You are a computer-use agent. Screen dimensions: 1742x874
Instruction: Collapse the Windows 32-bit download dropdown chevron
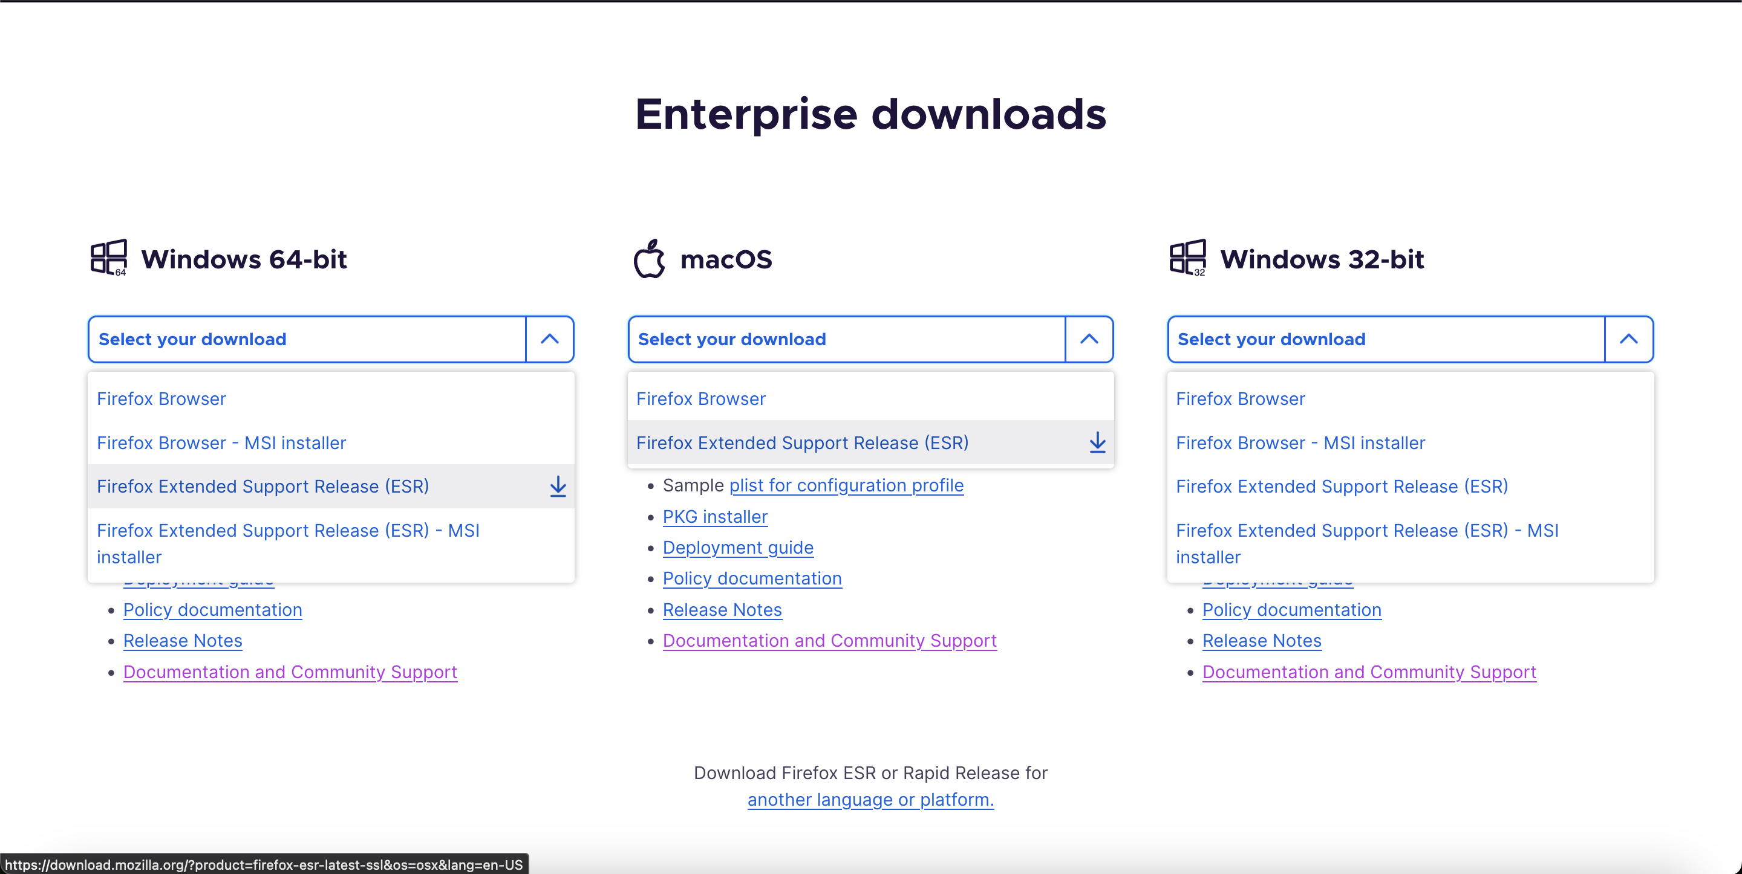pyautogui.click(x=1629, y=339)
